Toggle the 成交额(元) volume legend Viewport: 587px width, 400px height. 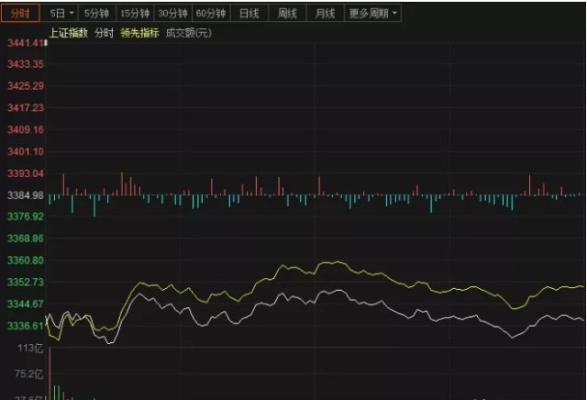tap(188, 33)
